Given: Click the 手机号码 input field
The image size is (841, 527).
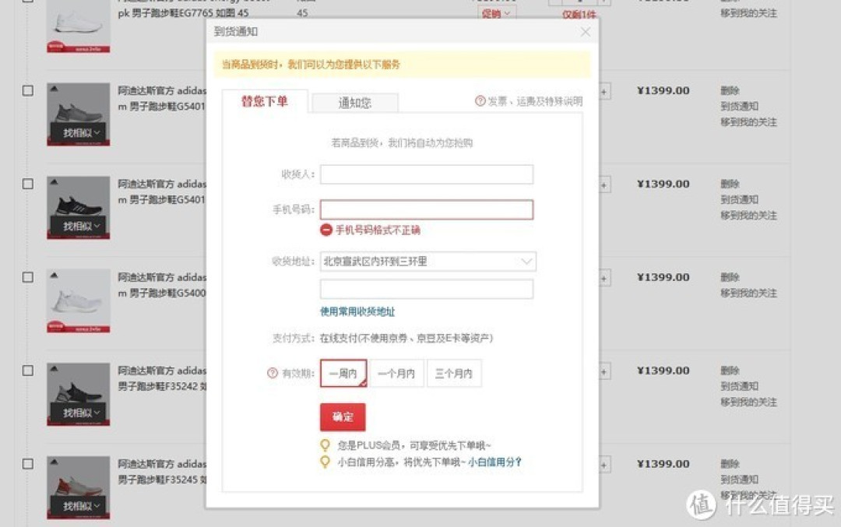Looking at the screenshot, I should pos(427,209).
